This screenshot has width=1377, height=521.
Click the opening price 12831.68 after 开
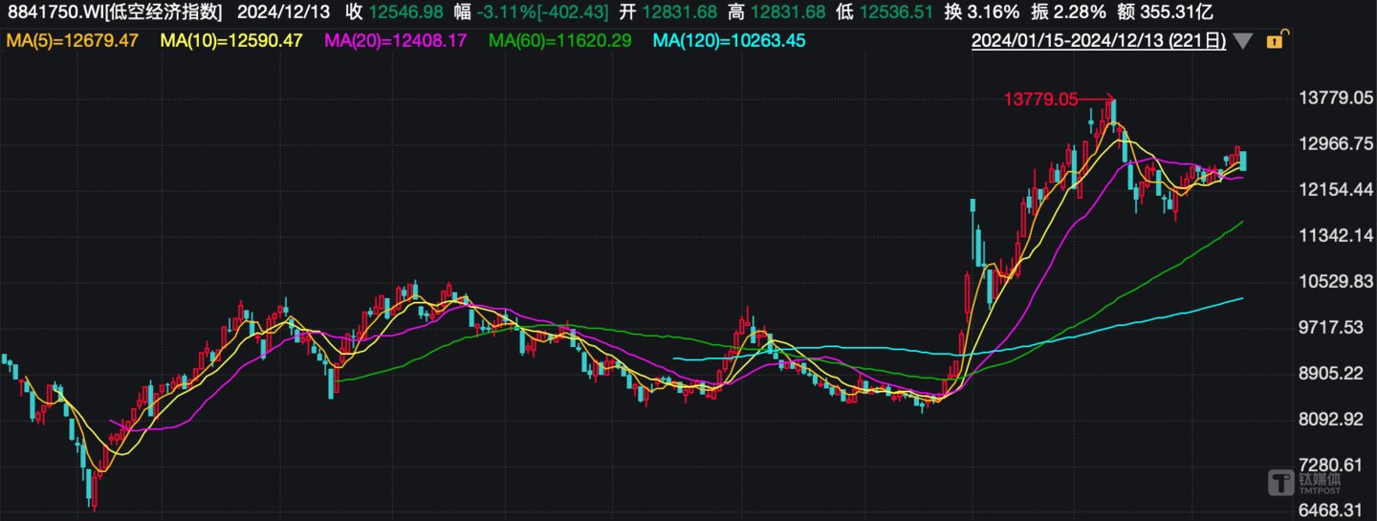tap(679, 12)
